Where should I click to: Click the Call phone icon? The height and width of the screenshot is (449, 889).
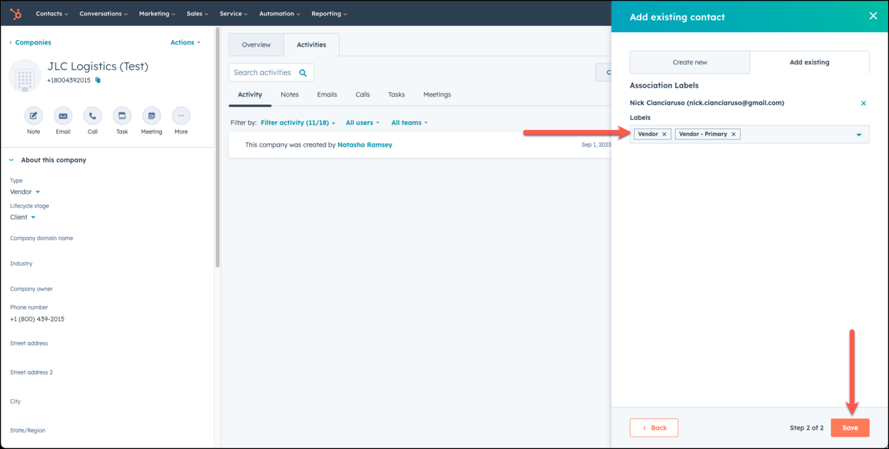point(93,116)
